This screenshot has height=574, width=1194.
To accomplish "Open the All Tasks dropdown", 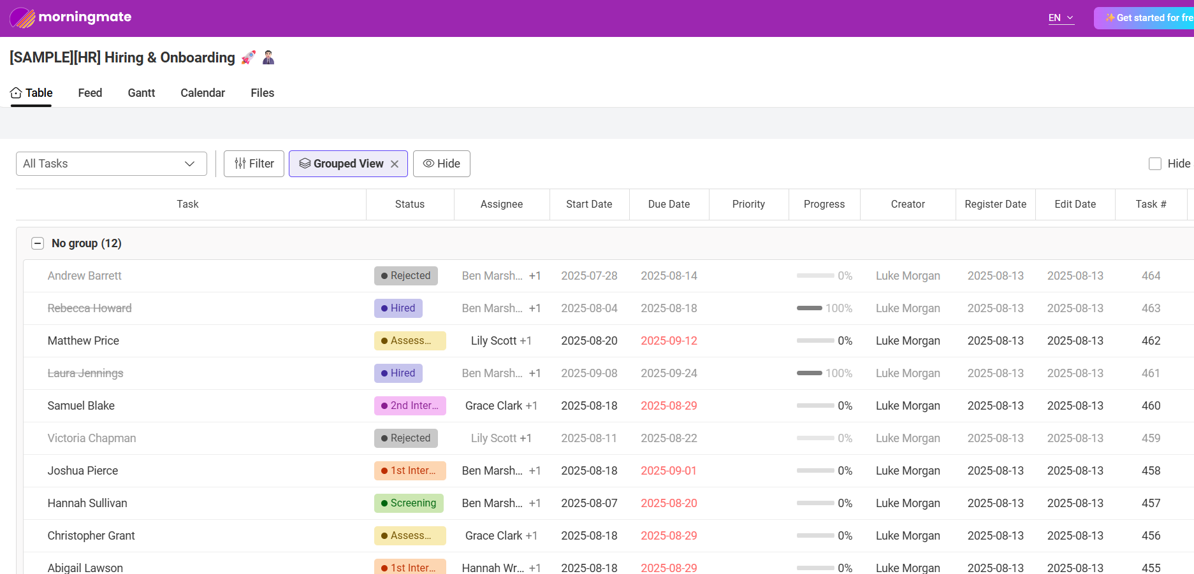I will click(x=111, y=164).
